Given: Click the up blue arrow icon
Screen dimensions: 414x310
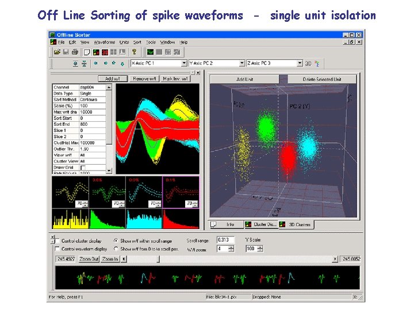Looking at the screenshot, I should tap(114, 63).
